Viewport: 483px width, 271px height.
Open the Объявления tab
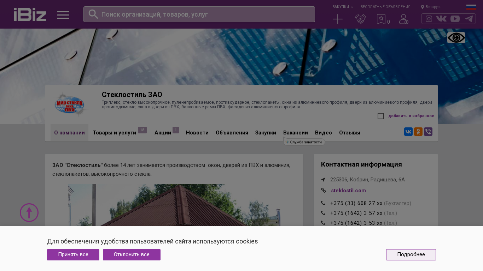click(232, 133)
